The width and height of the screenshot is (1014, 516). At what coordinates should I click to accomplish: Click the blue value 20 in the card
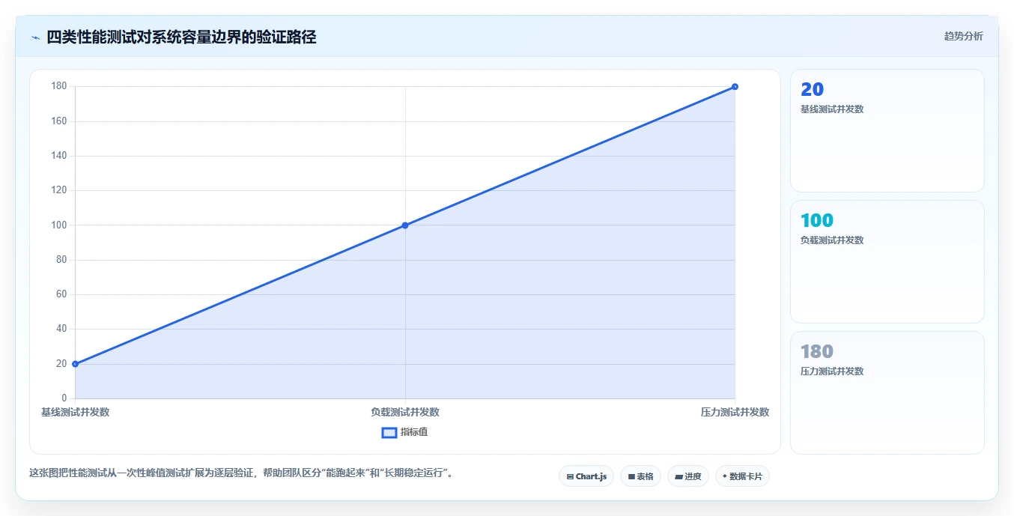pos(813,89)
